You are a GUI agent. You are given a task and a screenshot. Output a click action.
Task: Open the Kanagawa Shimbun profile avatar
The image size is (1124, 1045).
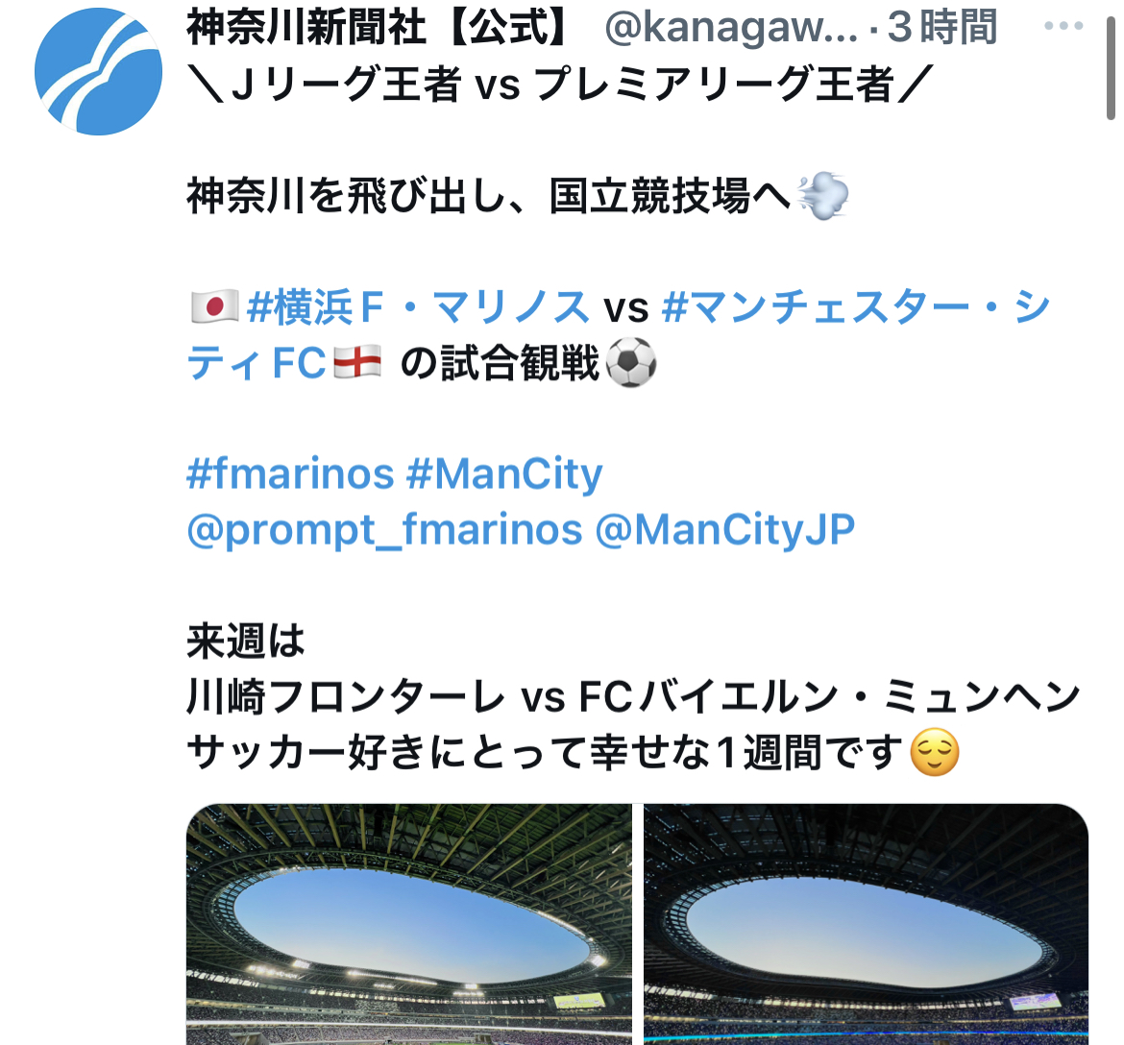tap(98, 71)
